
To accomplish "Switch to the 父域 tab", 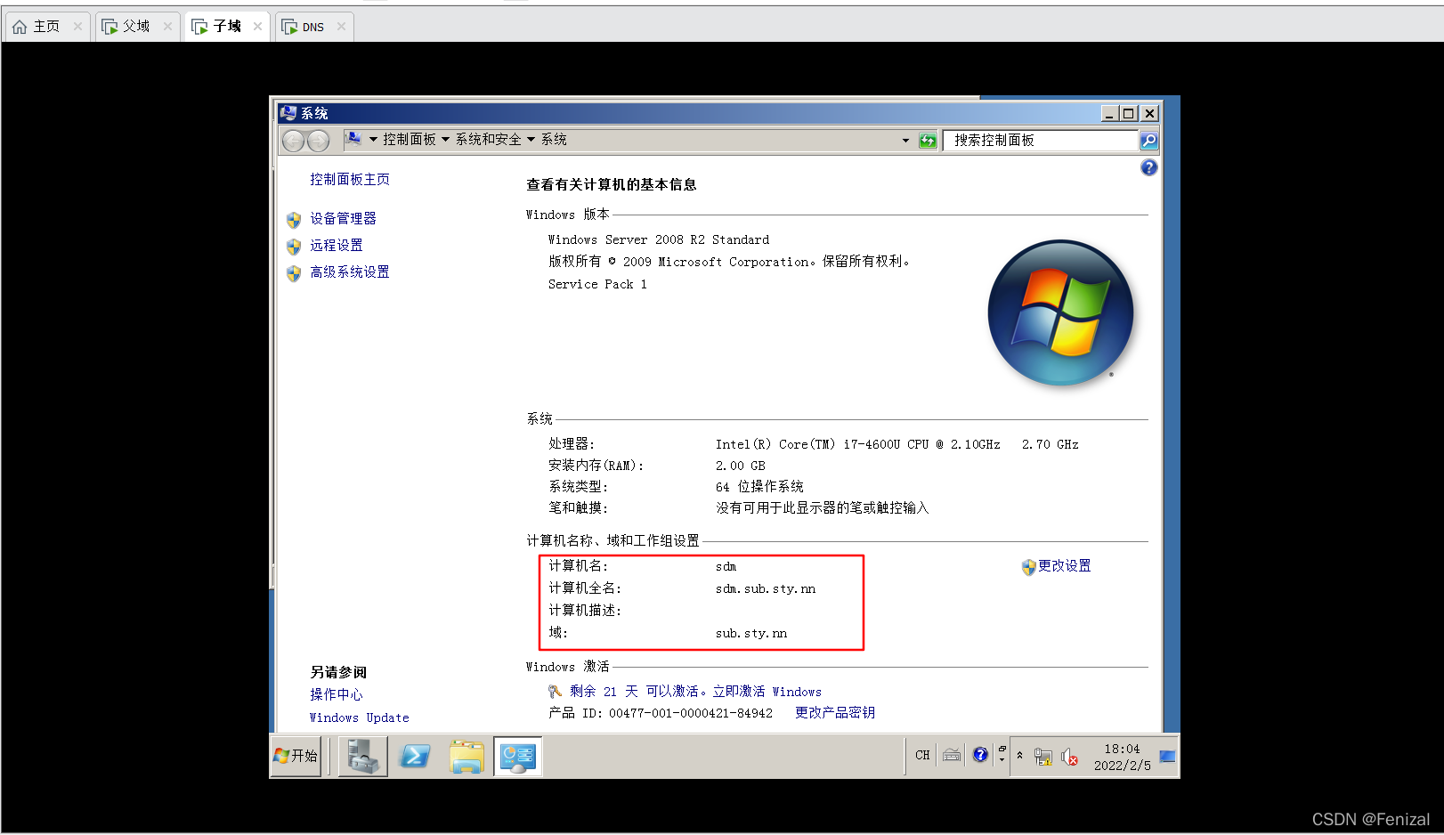I will click(x=137, y=27).
